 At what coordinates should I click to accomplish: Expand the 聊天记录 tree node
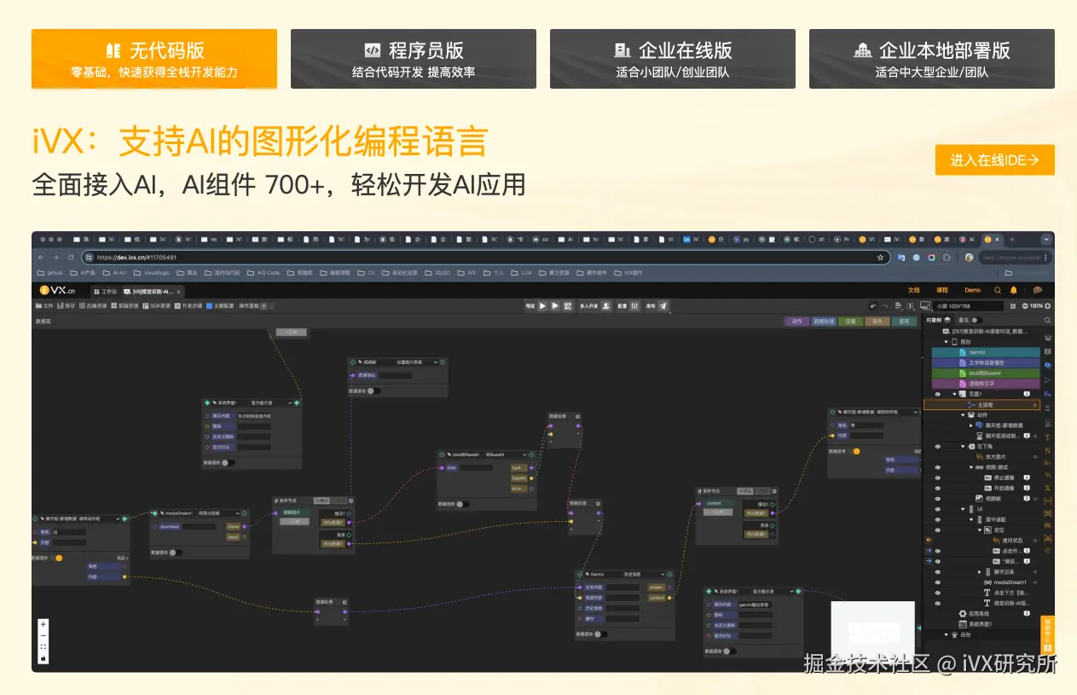[x=979, y=571]
